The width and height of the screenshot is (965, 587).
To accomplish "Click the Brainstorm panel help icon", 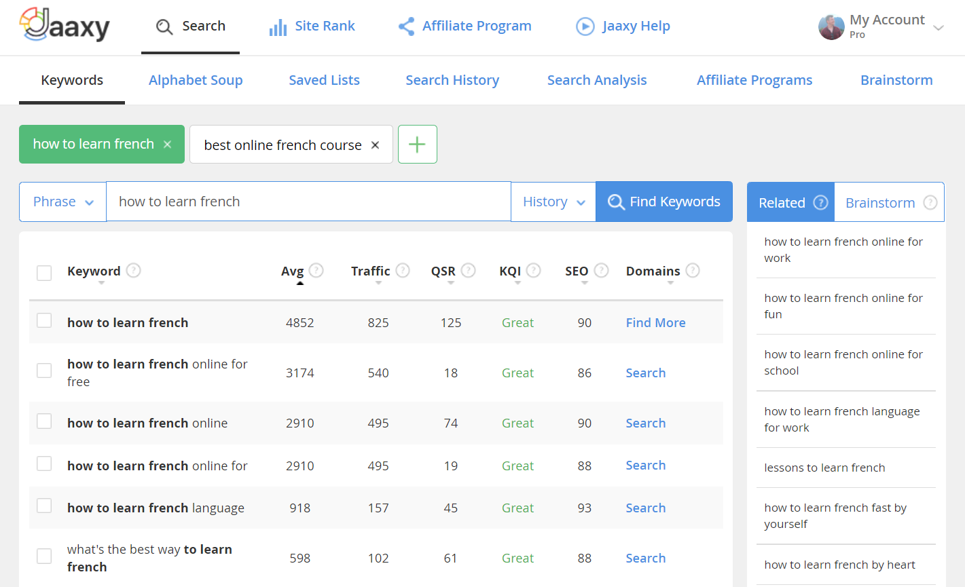I will tap(930, 202).
